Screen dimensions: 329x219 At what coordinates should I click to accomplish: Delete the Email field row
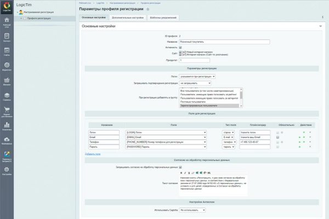coord(310,137)
